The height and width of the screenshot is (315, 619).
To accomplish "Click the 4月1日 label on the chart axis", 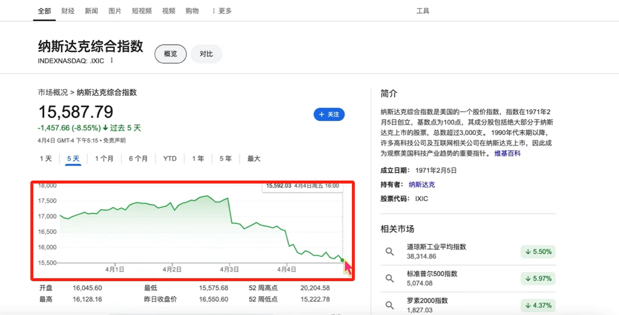I will (x=114, y=269).
